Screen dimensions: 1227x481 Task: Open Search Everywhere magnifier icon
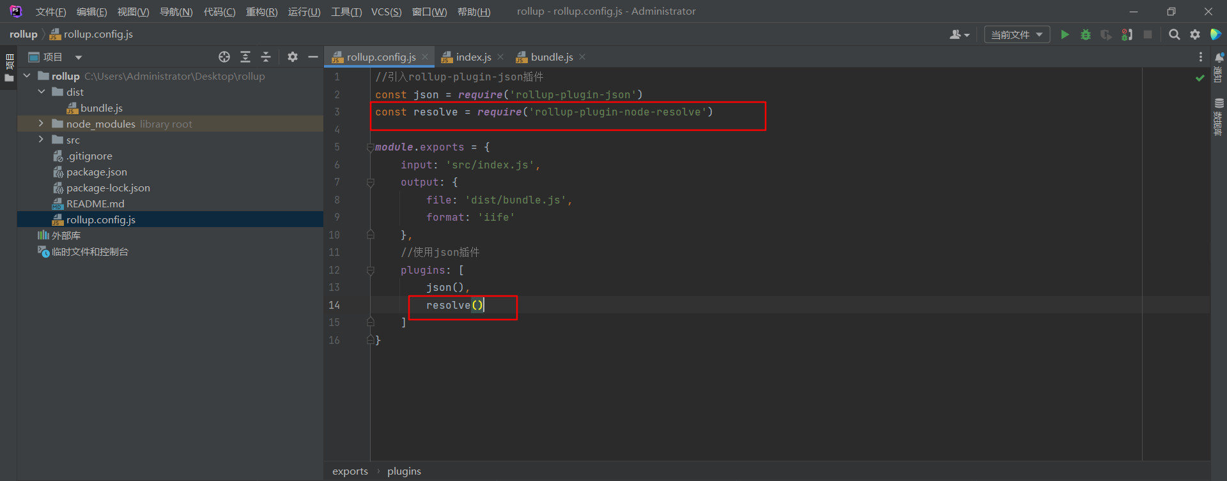tap(1174, 34)
